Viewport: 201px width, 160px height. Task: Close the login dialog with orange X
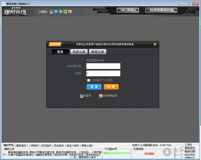coord(155,44)
